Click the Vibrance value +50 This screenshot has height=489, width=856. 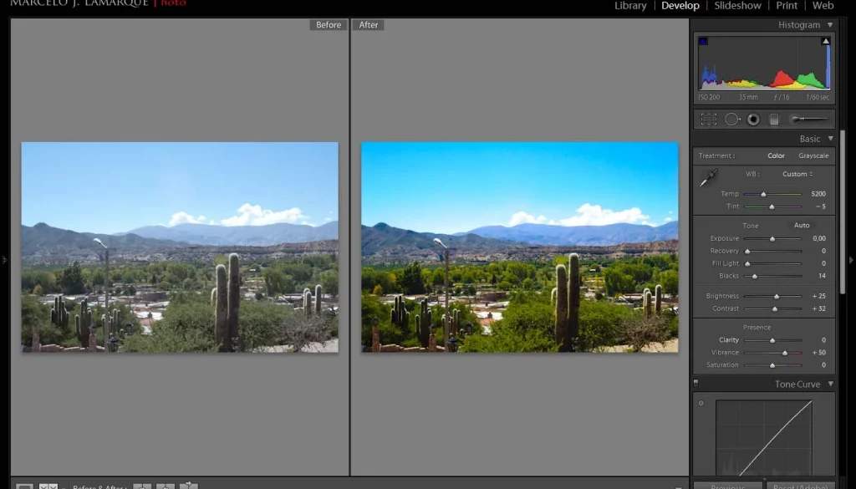pyautogui.click(x=819, y=353)
